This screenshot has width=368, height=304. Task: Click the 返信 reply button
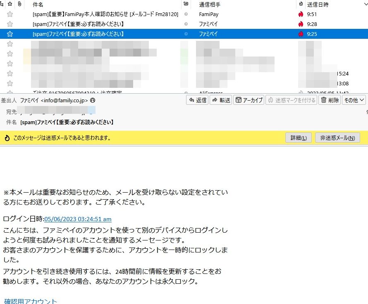click(x=197, y=100)
